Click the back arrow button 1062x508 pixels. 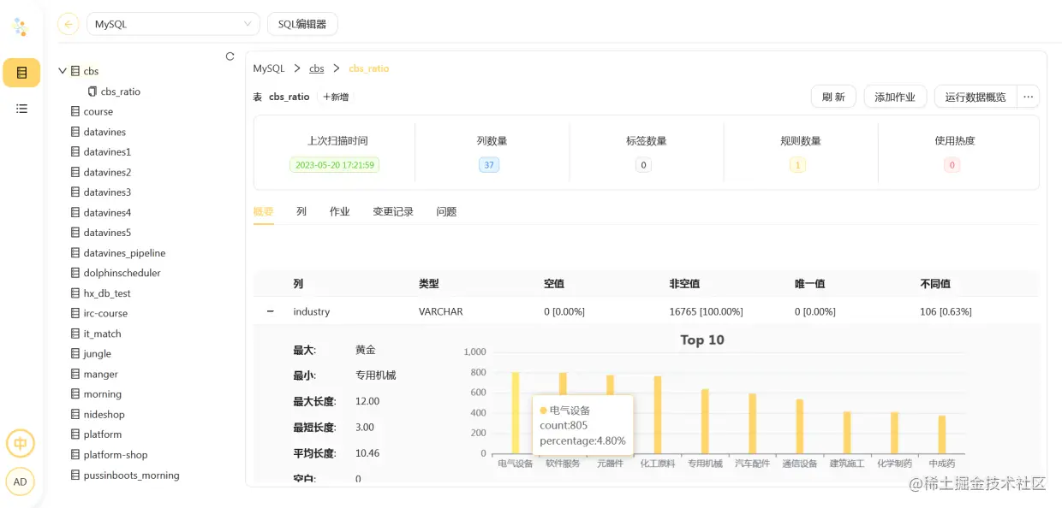point(69,24)
